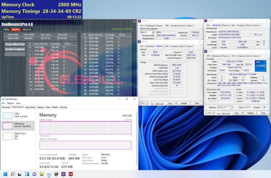Click the Chat icon in the taskbar
Image resolution: width=271 pixels, height=178 pixels.
(34, 174)
